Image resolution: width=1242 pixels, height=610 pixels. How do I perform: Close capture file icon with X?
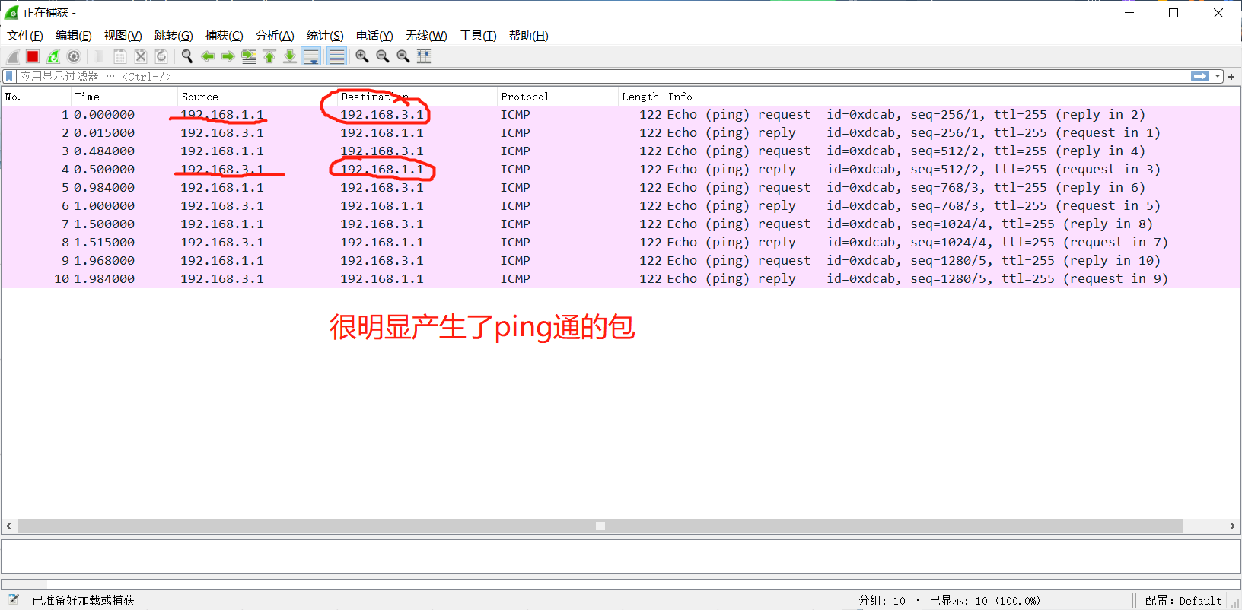coord(140,56)
